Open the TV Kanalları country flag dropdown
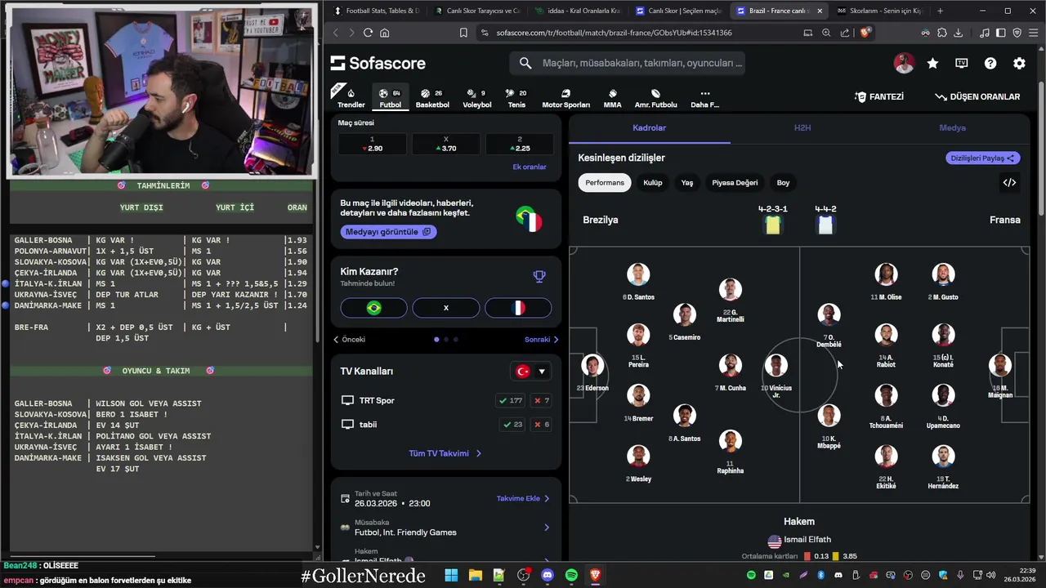 click(530, 372)
